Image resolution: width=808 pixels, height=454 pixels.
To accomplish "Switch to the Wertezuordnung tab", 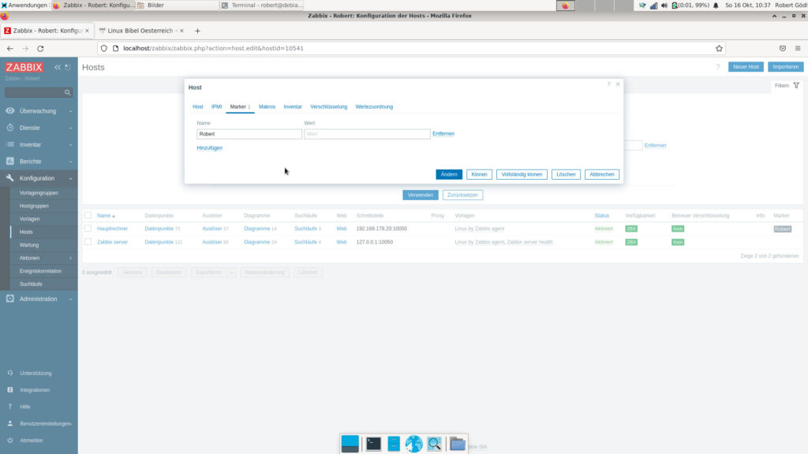I will tap(374, 106).
